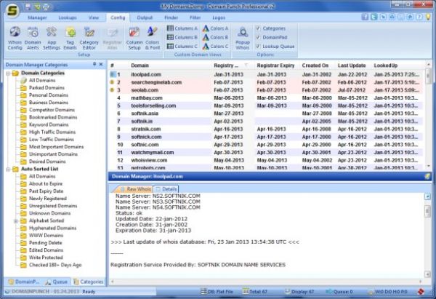This screenshot has height=299, width=436.
Task: Switch to the Lookups ribbon tab
Action: (68, 17)
